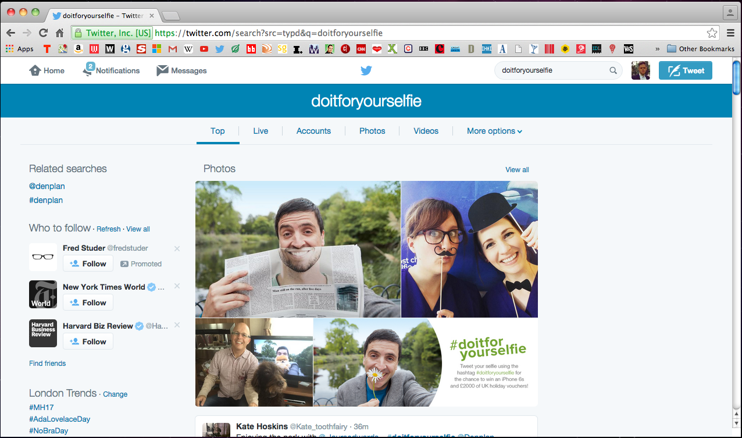Screen dimensions: 742x438
Task: Open the Twitter bird bookmark icon
Action: (x=219, y=49)
